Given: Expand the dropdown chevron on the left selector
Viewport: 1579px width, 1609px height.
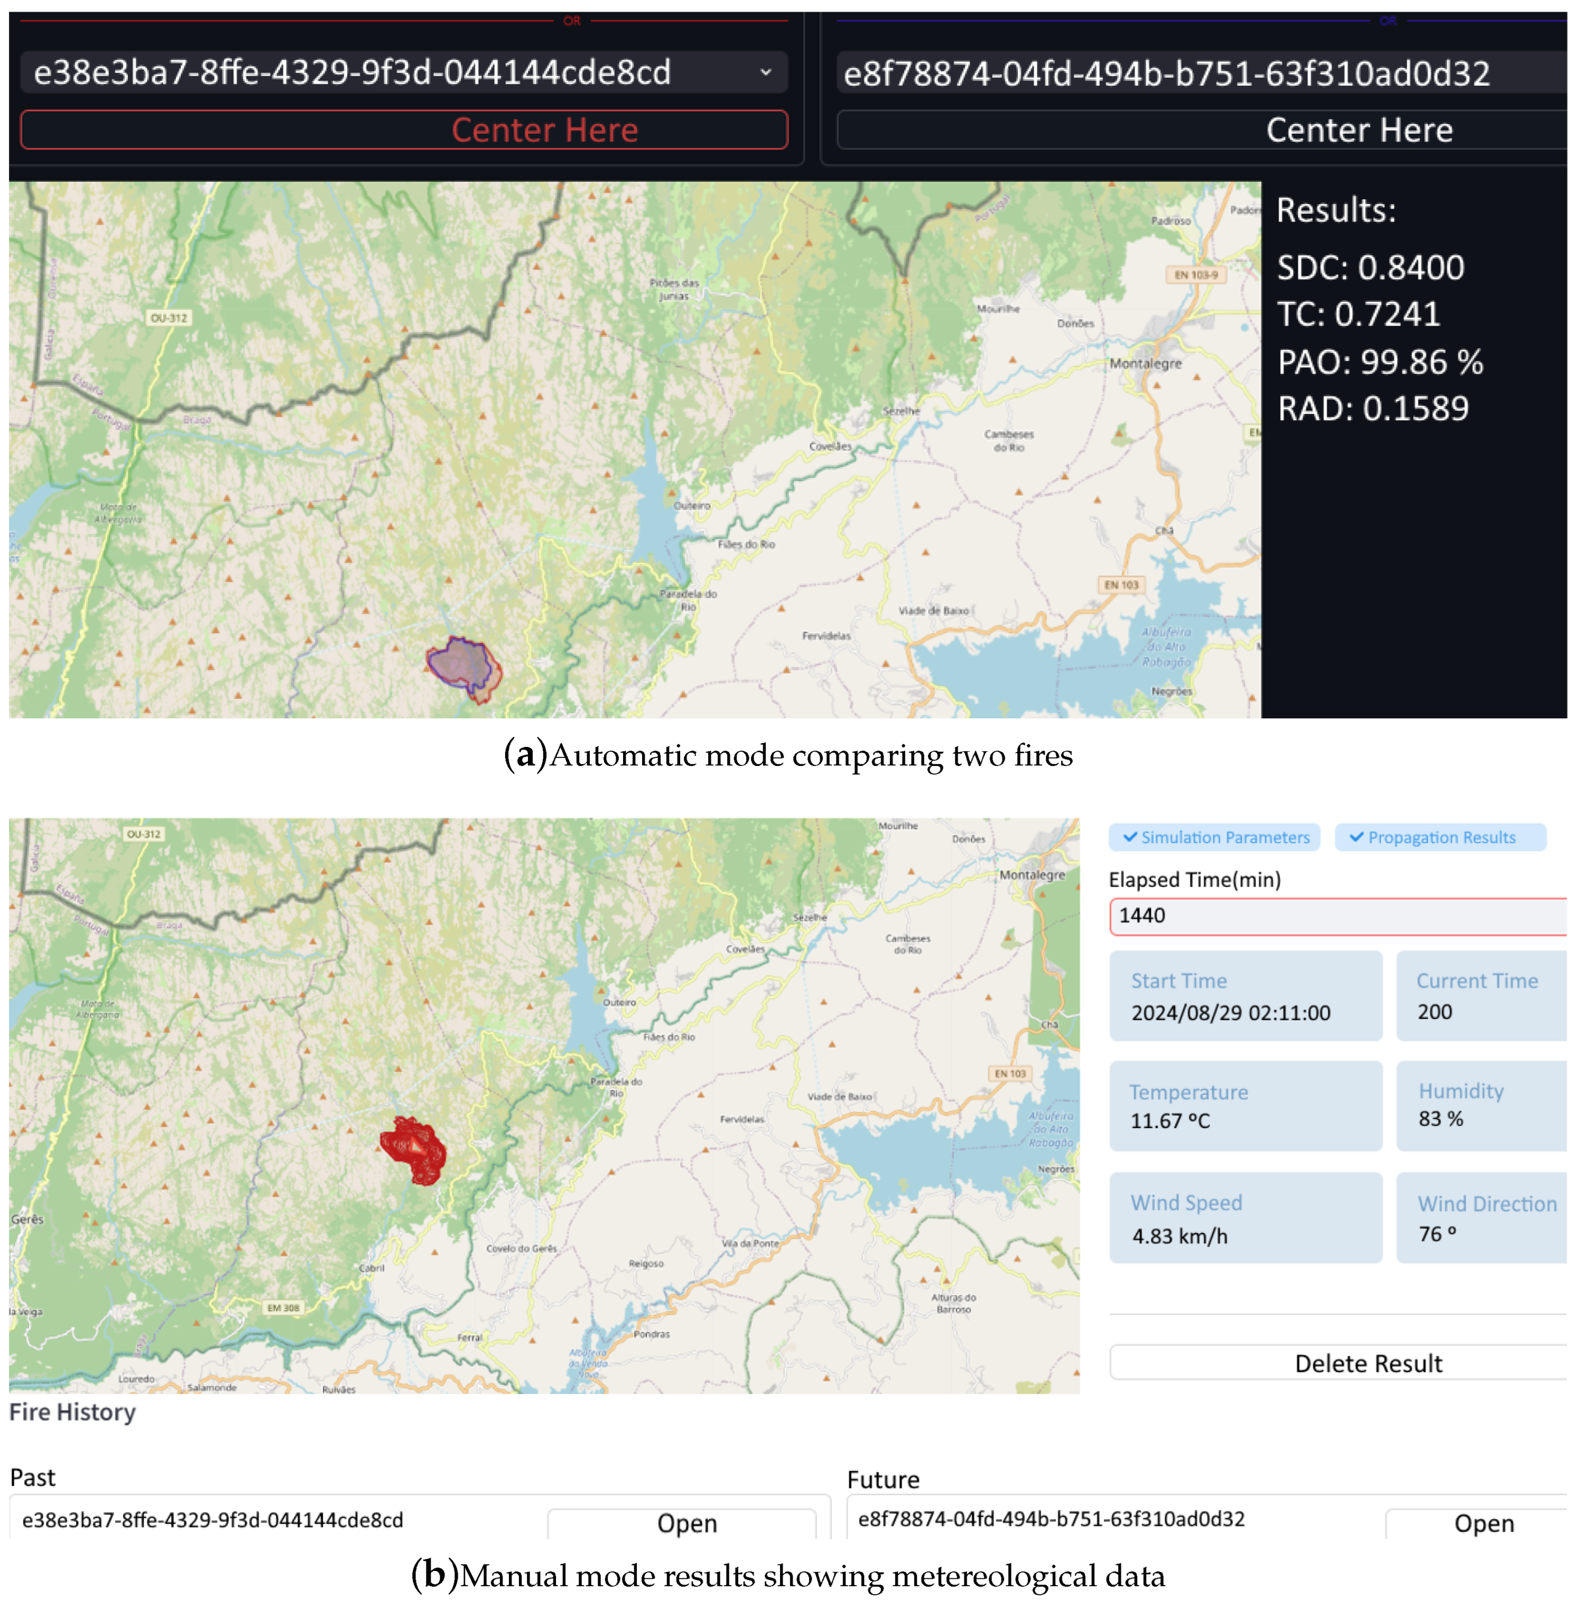Looking at the screenshot, I should (x=765, y=72).
